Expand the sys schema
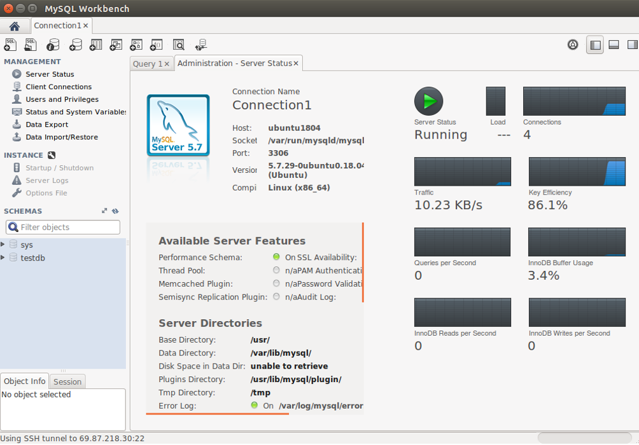This screenshot has width=639, height=445. [x=3, y=244]
